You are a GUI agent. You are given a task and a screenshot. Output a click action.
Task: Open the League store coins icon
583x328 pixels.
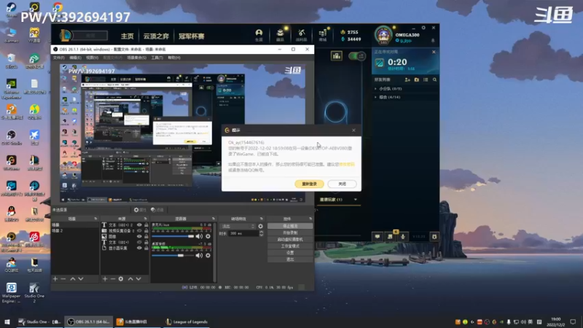(x=322, y=35)
